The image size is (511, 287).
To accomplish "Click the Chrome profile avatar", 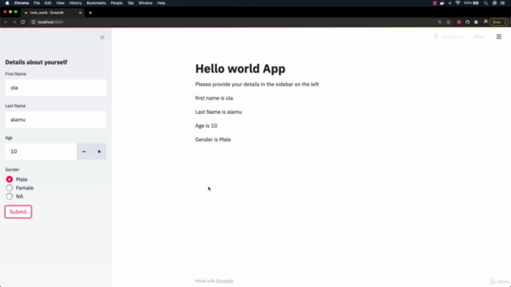I will tap(485, 22).
